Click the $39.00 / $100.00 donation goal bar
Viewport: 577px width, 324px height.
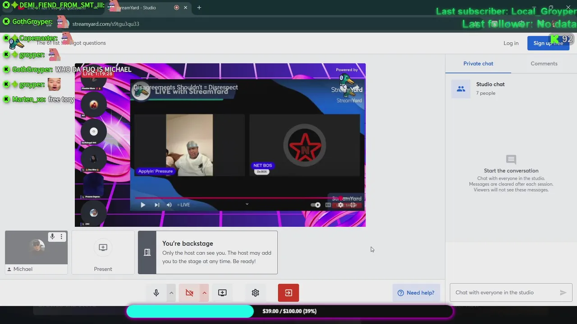coord(289,311)
